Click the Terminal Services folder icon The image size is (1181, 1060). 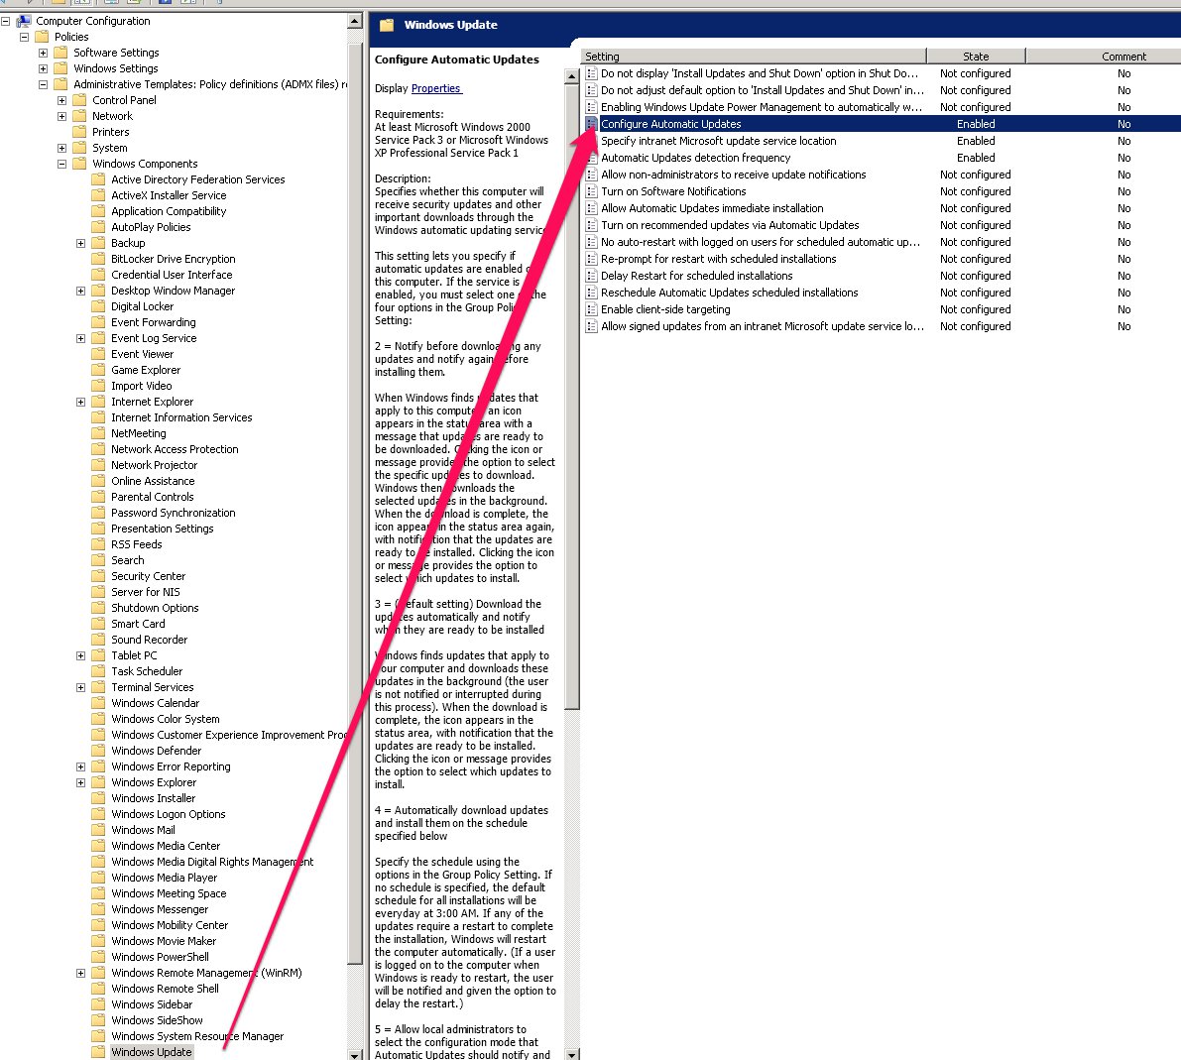pyautogui.click(x=99, y=688)
